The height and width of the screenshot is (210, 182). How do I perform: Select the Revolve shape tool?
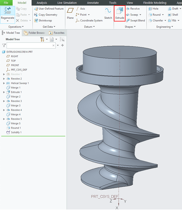pyautogui.click(x=133, y=9)
